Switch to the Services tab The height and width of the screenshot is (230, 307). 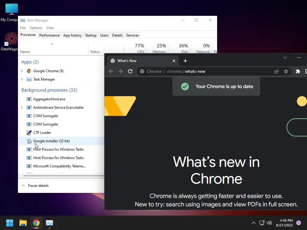click(x=132, y=35)
